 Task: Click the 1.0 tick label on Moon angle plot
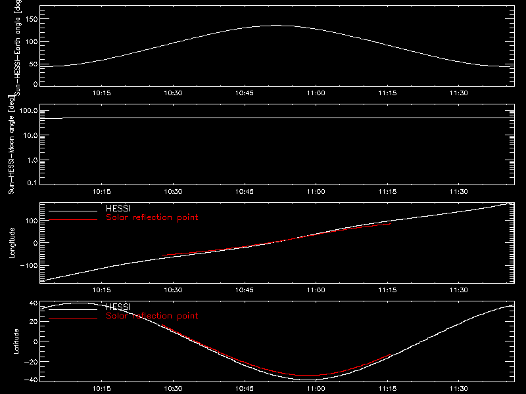click(32, 160)
